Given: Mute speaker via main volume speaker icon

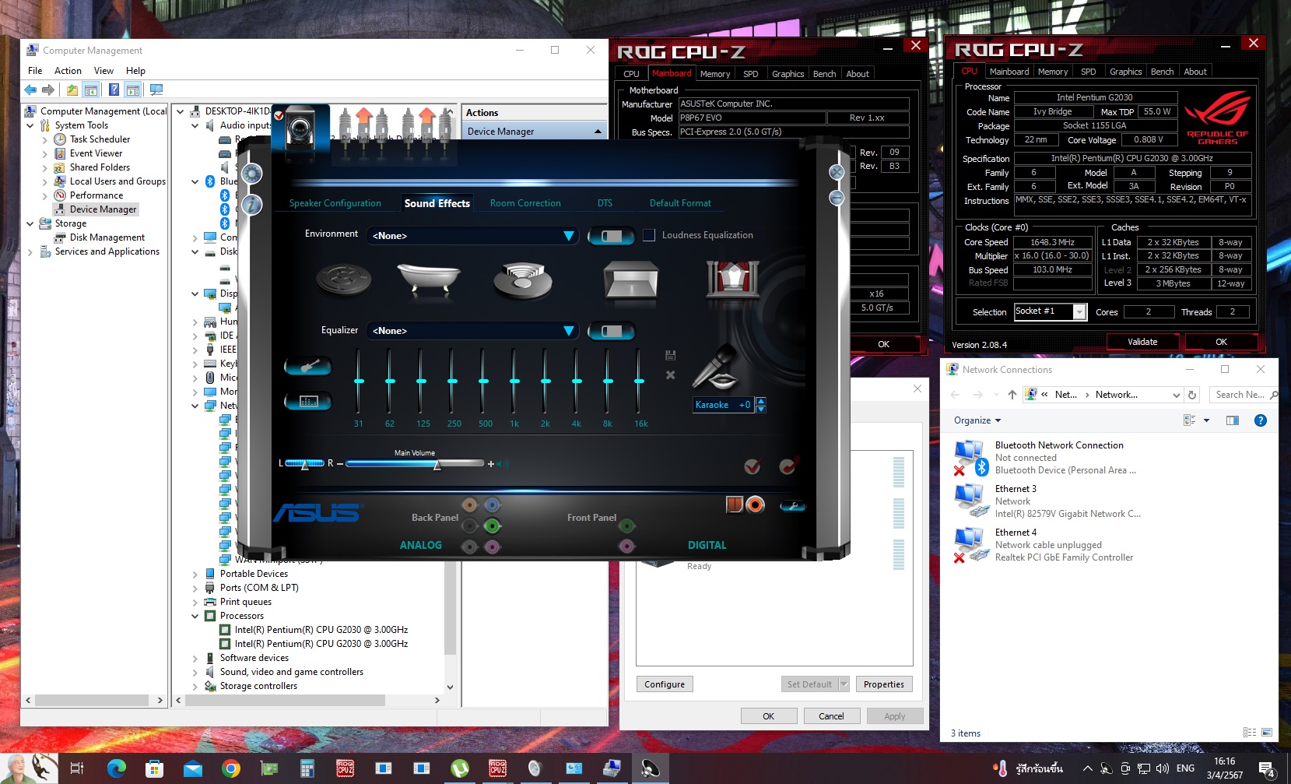Looking at the screenshot, I should tap(503, 464).
